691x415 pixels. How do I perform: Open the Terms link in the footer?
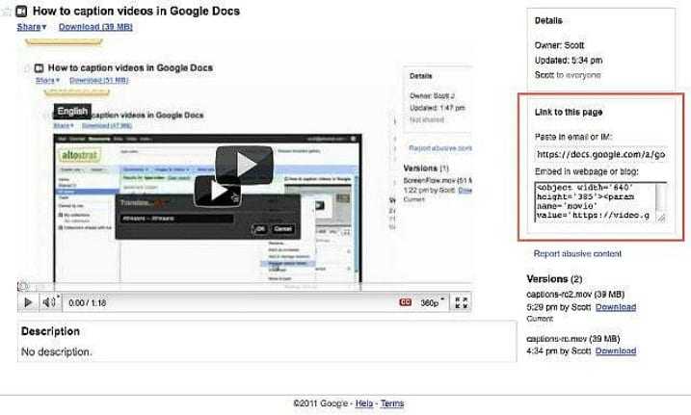click(x=392, y=403)
